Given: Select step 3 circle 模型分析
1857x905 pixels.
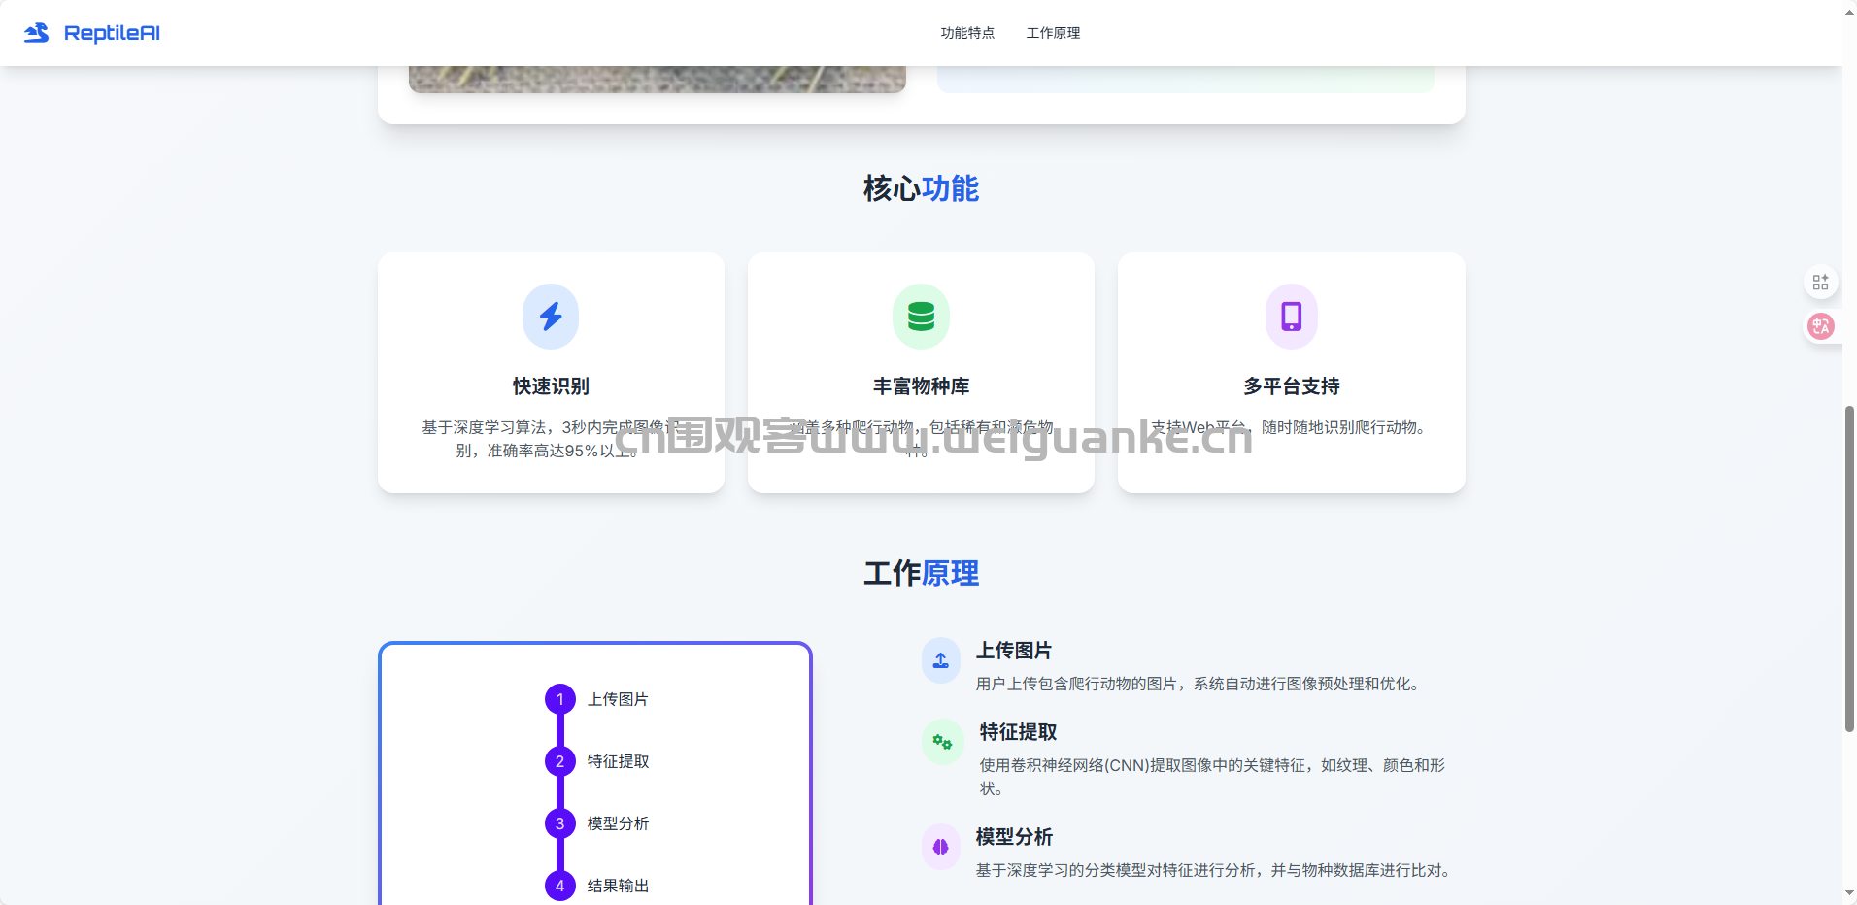Looking at the screenshot, I should tap(559, 823).
